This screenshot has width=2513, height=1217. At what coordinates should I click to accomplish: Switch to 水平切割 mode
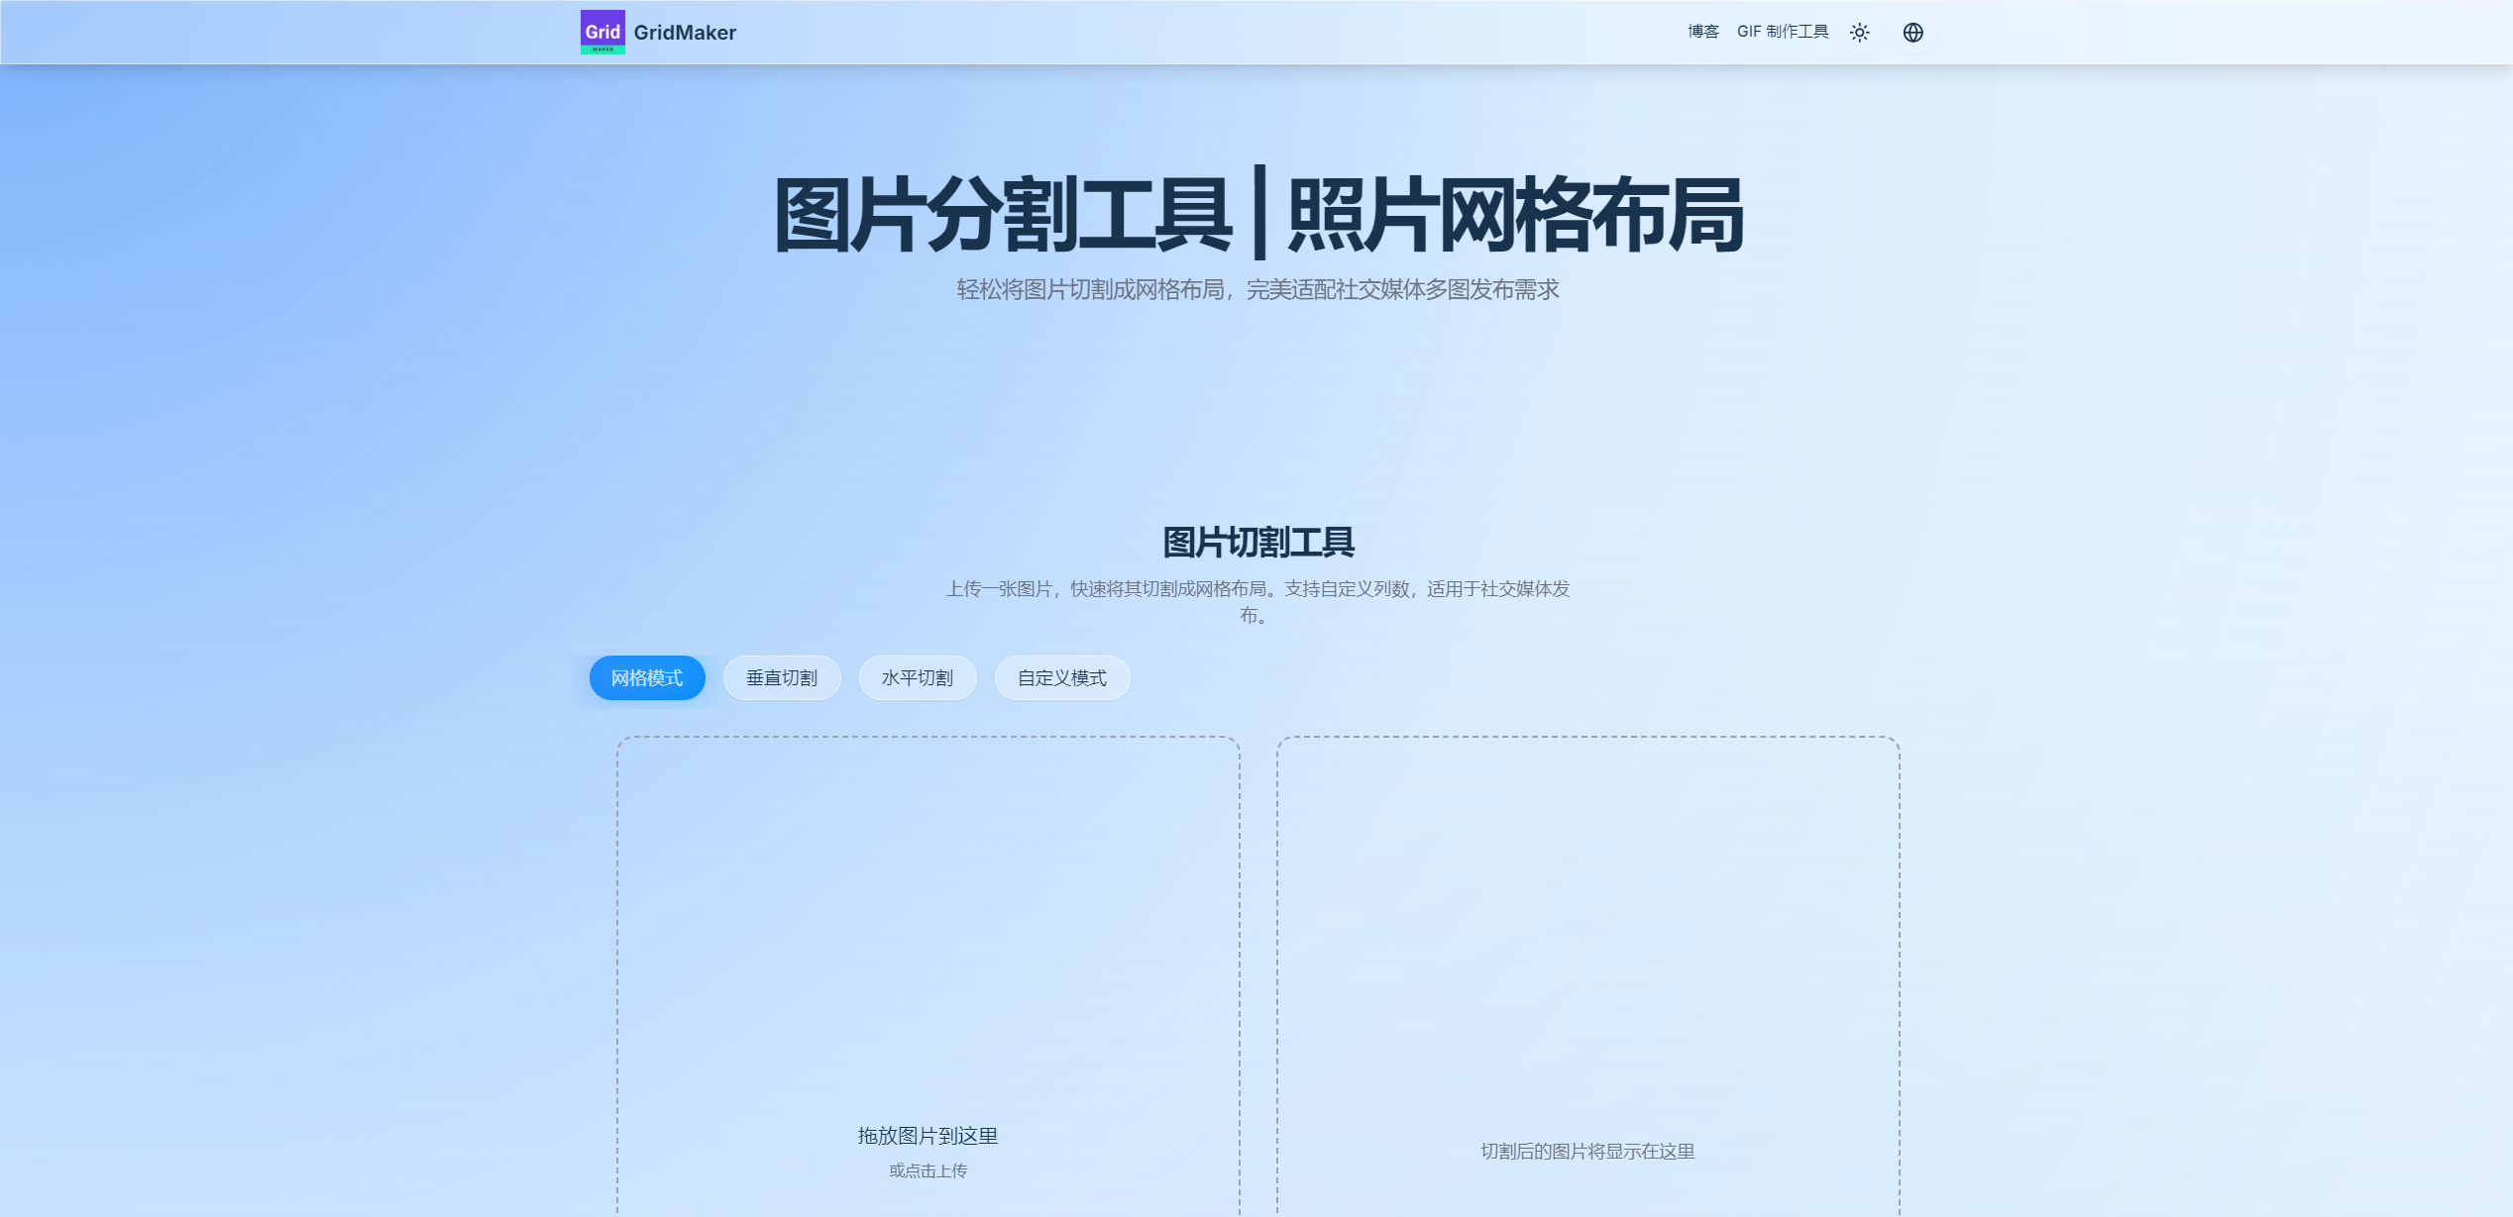pos(917,677)
